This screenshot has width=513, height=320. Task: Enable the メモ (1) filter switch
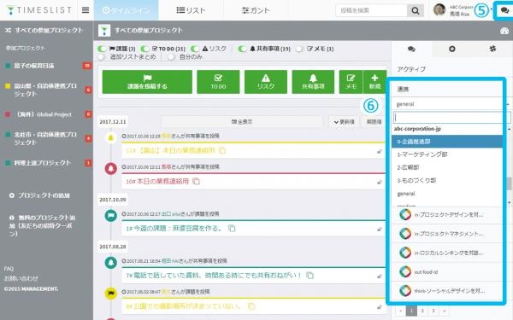tap(299, 49)
